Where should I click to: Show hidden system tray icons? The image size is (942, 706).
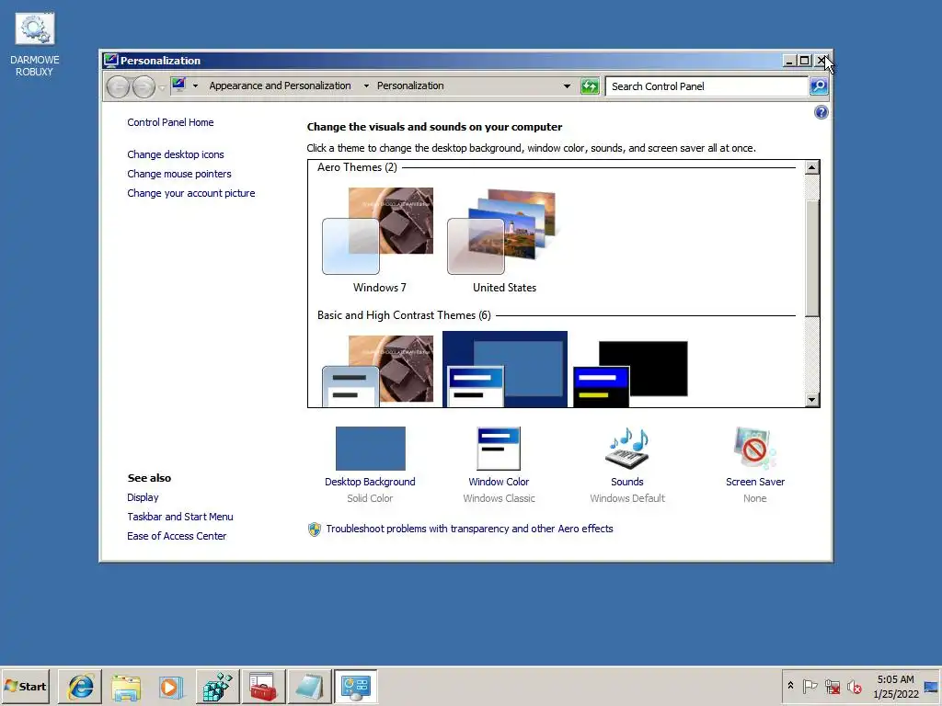point(790,686)
